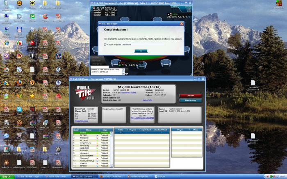Image resolution: width=287 pixels, height=179 pixels.
Task: Open the CCleaner desktop icon
Action: coord(45,17)
